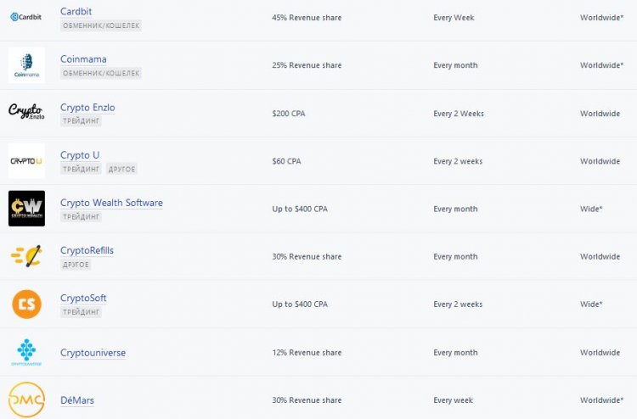Click the ТРЕЙДИНГ tag under CryptoSoft
Screen dimensions: 637x419
[81, 312]
